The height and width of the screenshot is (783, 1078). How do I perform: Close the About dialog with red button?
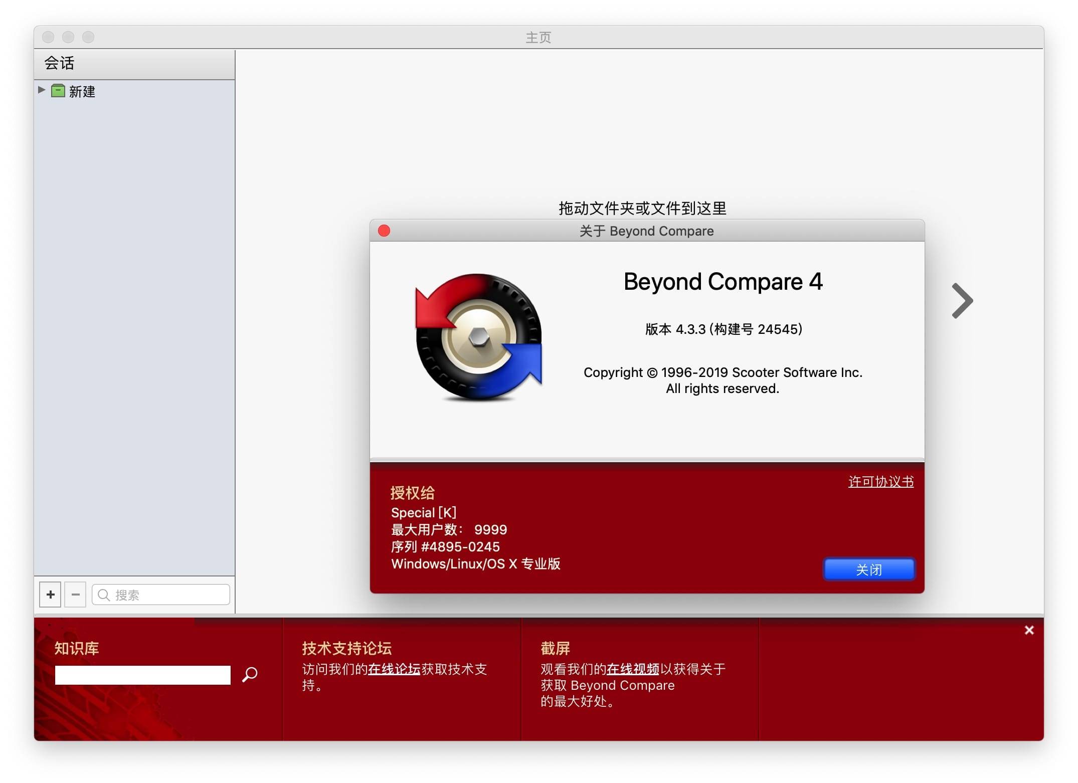point(384,231)
